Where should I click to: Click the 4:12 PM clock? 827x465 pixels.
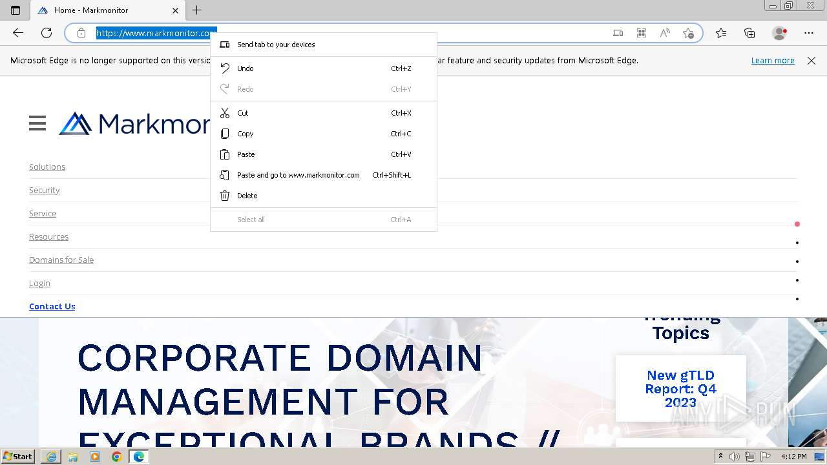pos(794,457)
